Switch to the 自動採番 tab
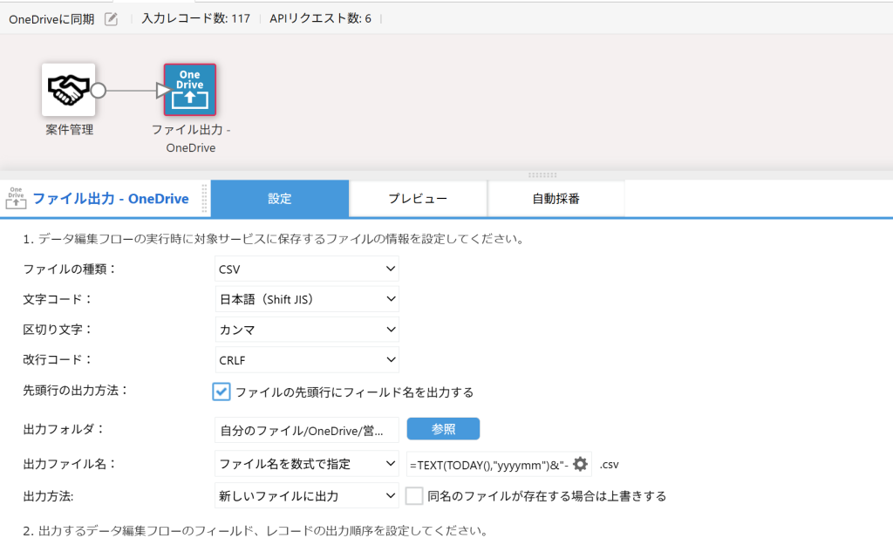The height and width of the screenshot is (545, 893). tap(556, 199)
